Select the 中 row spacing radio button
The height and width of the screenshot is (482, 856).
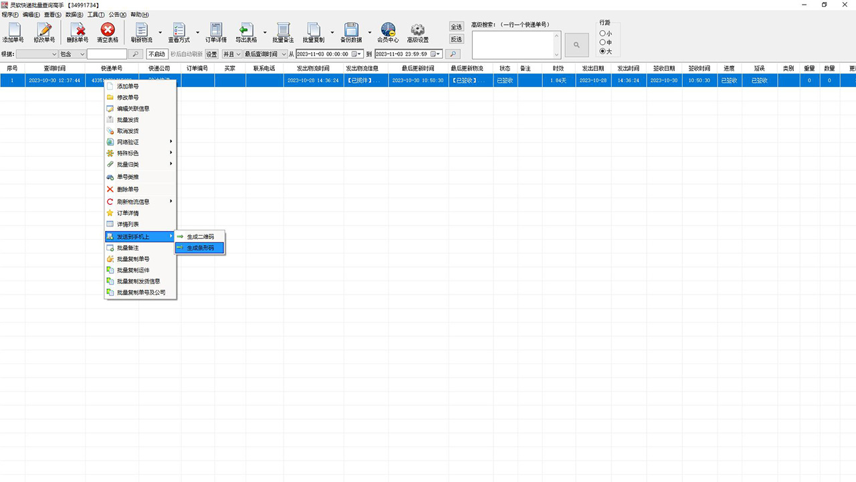603,42
